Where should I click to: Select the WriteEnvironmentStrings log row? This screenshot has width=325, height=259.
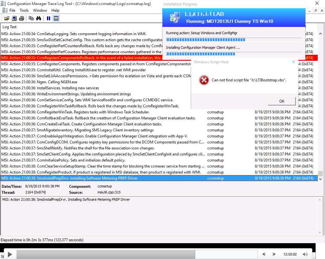pyautogui.click(x=159, y=94)
